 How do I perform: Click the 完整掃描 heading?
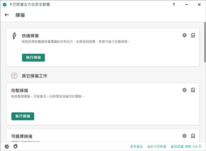click(19, 91)
